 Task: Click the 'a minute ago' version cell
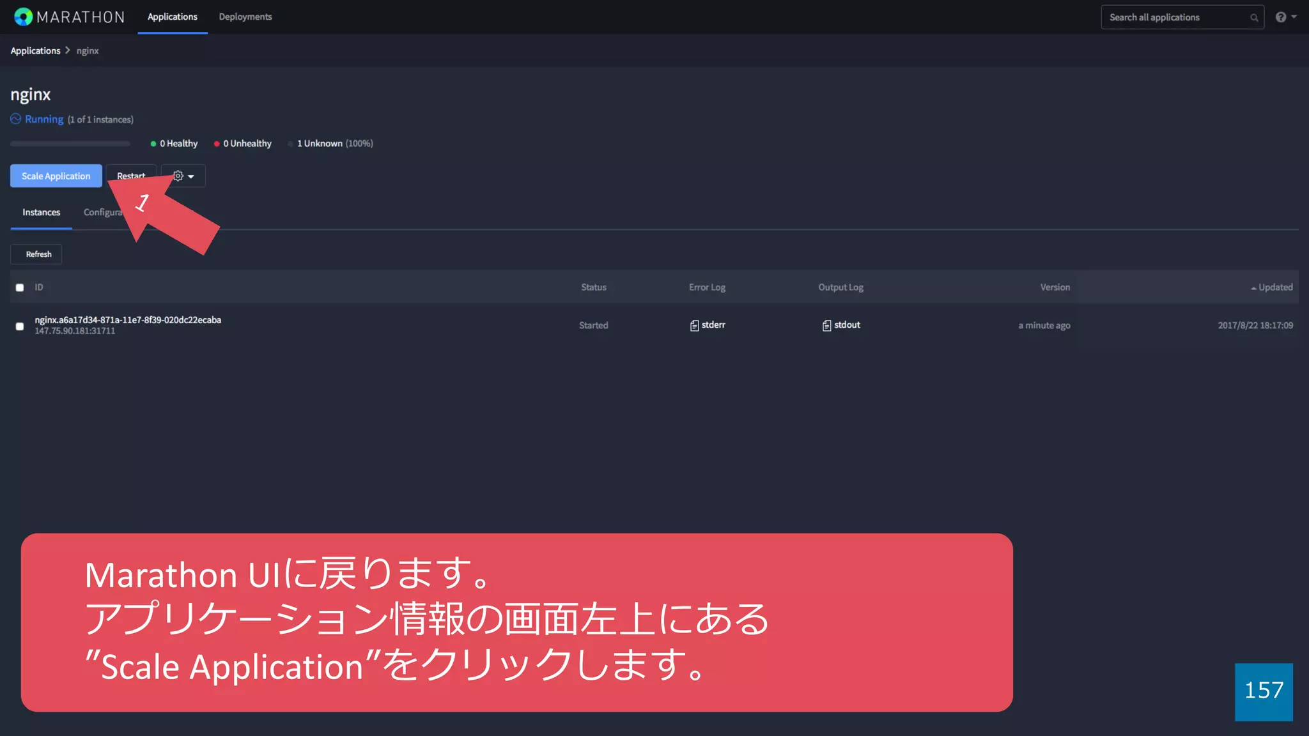coord(1044,325)
